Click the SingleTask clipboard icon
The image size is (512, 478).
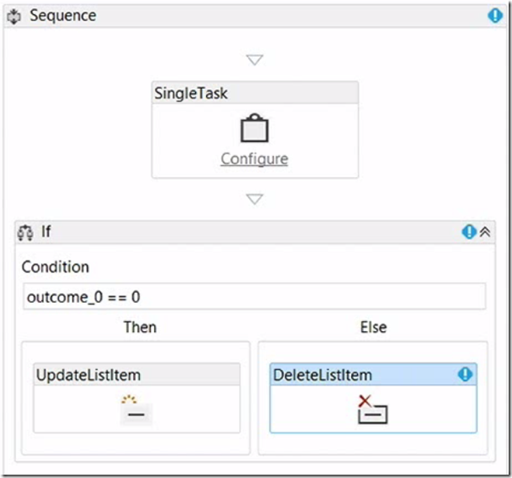tap(255, 128)
